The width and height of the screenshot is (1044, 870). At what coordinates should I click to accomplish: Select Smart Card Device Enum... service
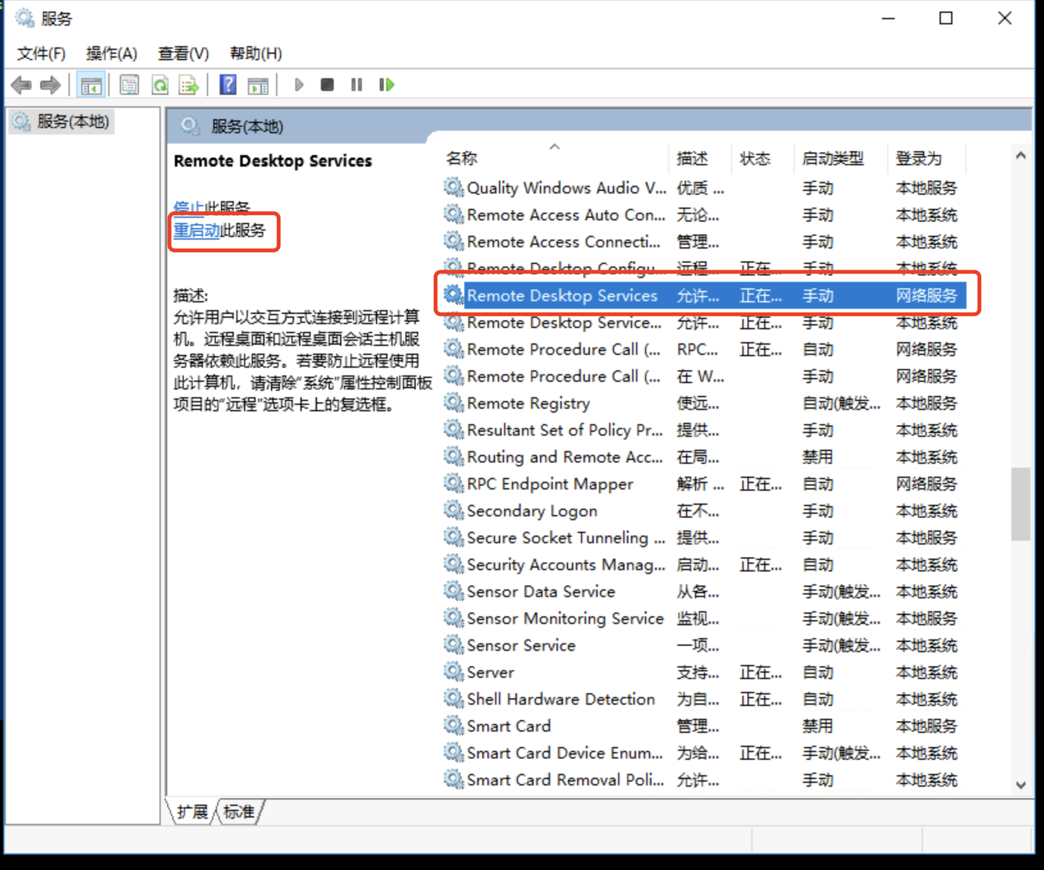tap(705, 753)
